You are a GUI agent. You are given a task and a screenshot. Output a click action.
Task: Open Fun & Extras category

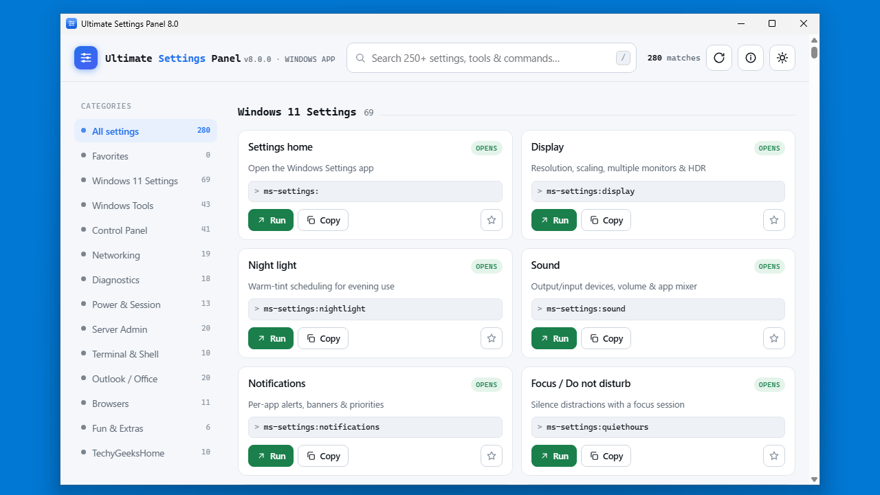click(146, 428)
